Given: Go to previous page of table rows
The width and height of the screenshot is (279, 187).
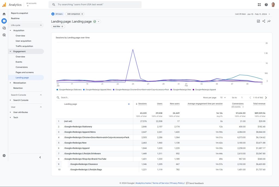Looking at the screenshot, I should point(250,97).
